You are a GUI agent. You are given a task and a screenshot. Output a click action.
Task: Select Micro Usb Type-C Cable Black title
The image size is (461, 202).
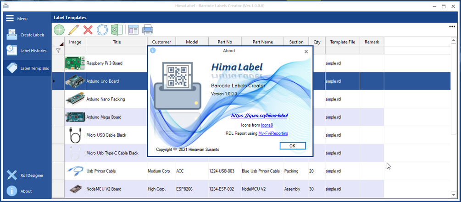pyautogui.click(x=112, y=153)
